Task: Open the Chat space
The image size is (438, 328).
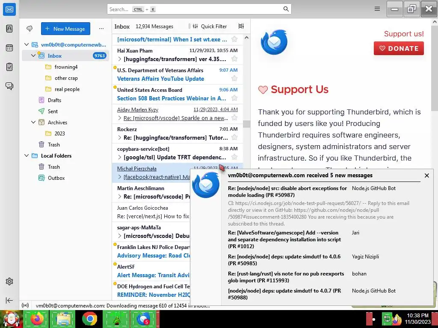Action: (x=9, y=86)
